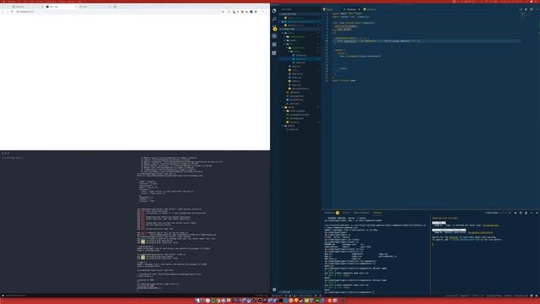
Task: Close the bottom panel with X icon
Action: tap(537, 213)
